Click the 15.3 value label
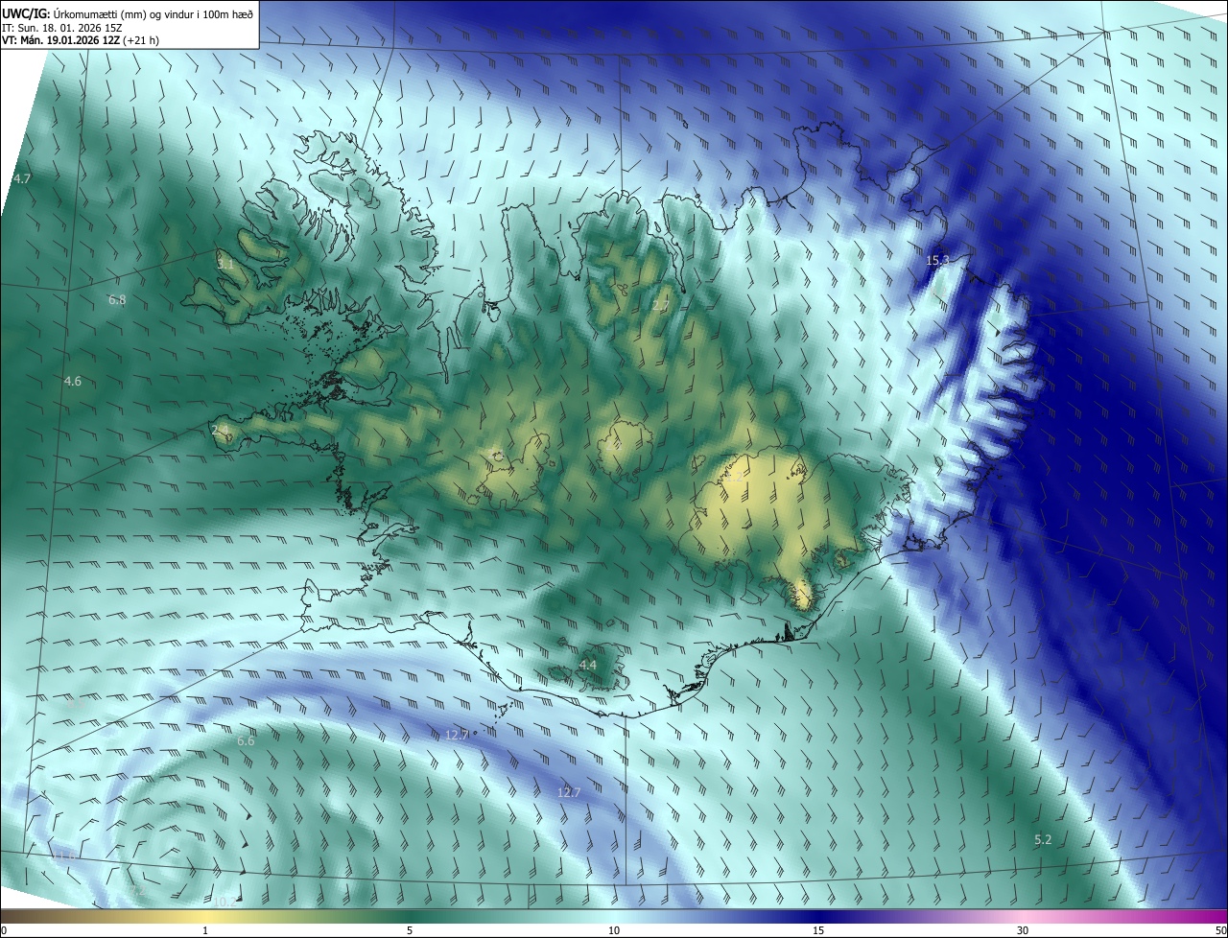This screenshot has height=938, width=1228. click(x=937, y=261)
